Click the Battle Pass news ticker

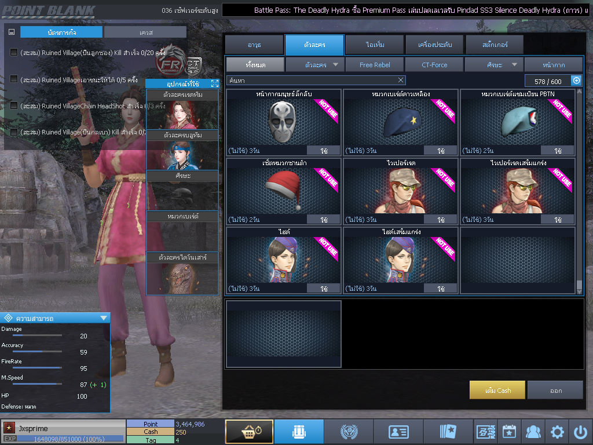[x=407, y=10]
